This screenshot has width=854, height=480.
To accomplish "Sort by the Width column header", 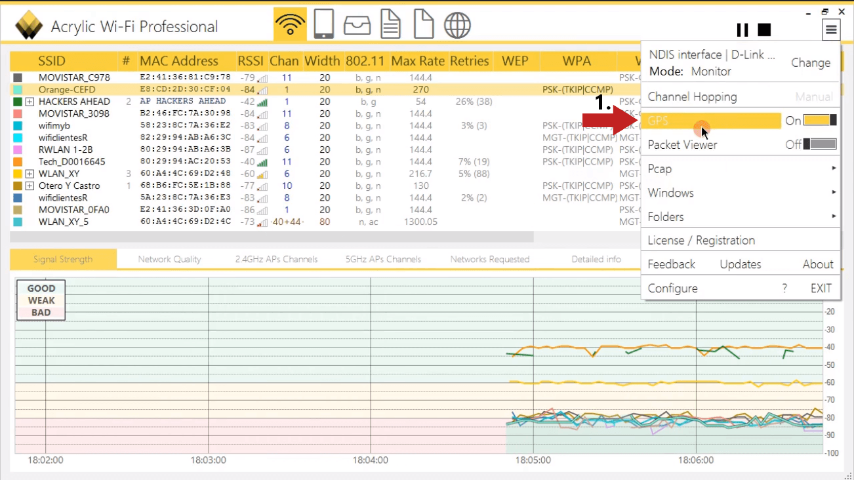I will click(322, 61).
